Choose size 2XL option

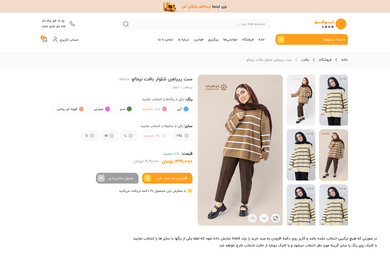(183, 136)
